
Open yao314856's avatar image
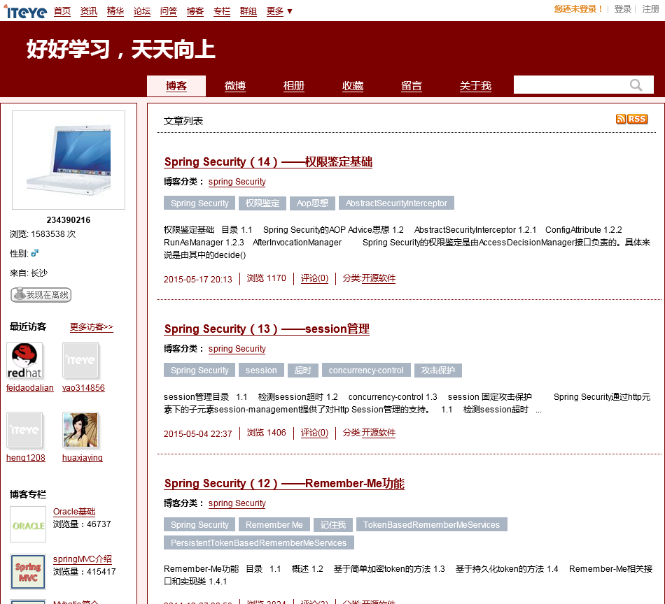[x=80, y=361]
